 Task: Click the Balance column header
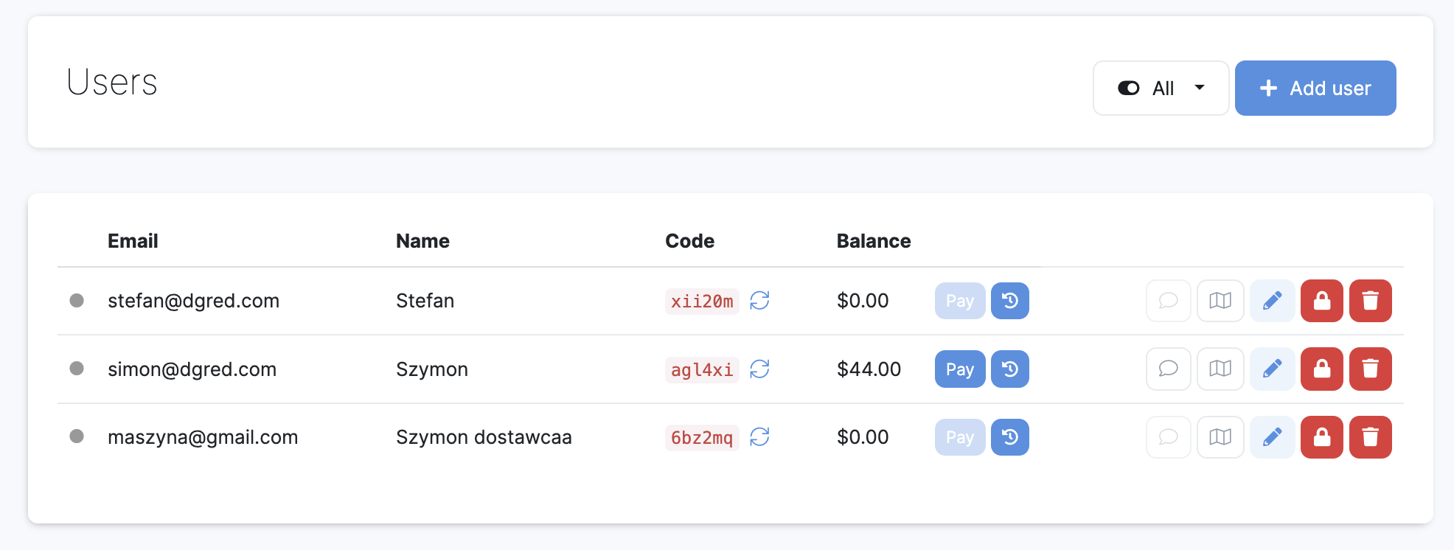tap(873, 241)
